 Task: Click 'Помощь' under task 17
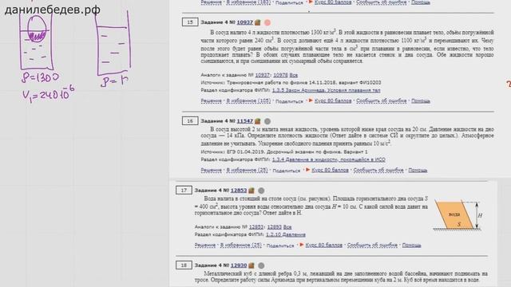(x=411, y=245)
